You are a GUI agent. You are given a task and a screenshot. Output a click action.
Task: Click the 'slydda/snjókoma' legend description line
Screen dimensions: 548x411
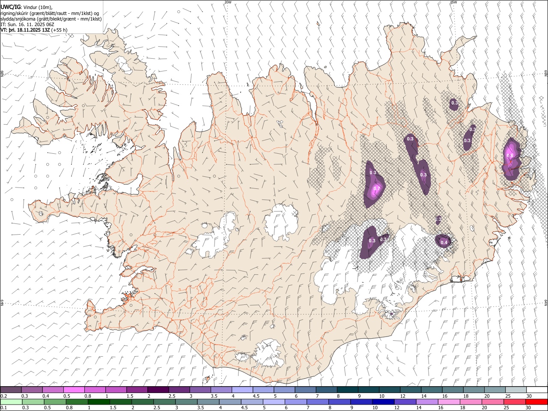click(51, 19)
